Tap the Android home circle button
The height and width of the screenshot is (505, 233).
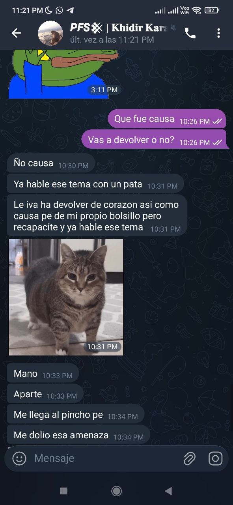coord(116,491)
